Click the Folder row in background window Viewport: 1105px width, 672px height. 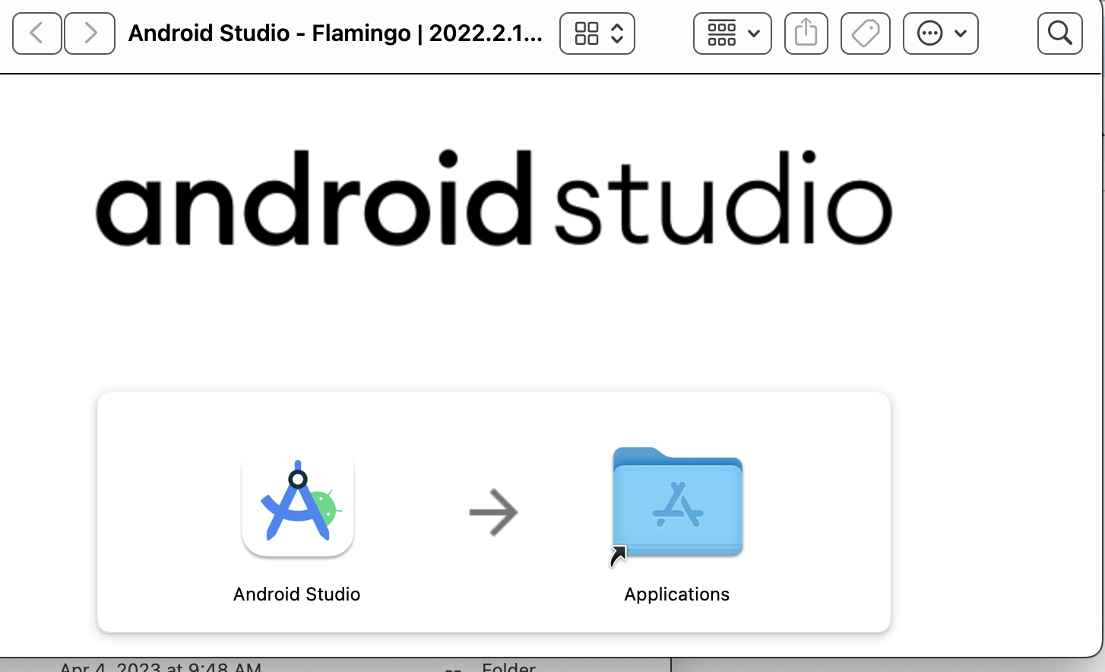(x=508, y=667)
